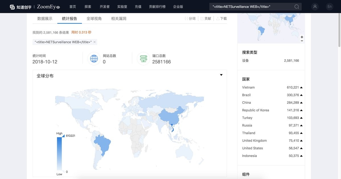Viewport: 341px width, 179px height.
Task: Switch to the 数据展示 tab
Action: pos(45,19)
